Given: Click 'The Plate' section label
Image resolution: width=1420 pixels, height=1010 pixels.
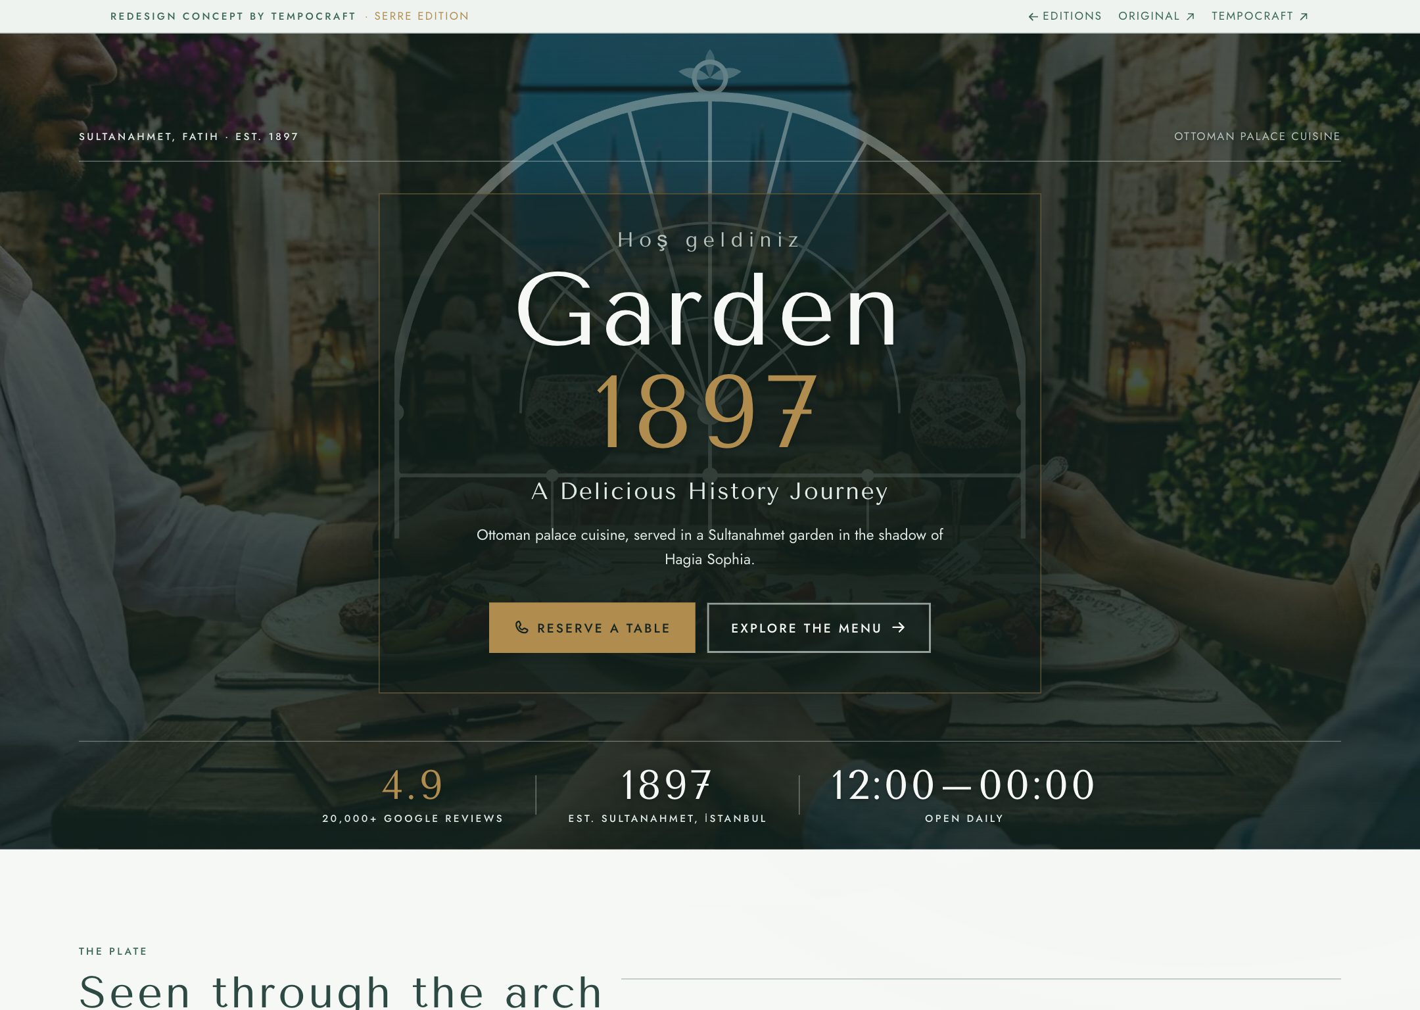Looking at the screenshot, I should (113, 951).
